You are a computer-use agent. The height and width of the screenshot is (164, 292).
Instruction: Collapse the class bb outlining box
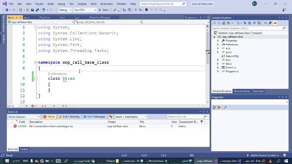tap(36, 78)
